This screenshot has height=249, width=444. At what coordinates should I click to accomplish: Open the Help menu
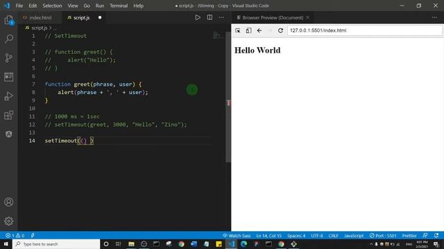pos(139,6)
